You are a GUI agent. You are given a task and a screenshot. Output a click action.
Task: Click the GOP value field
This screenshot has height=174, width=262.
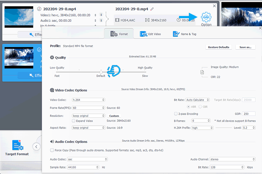click(x=249, y=114)
